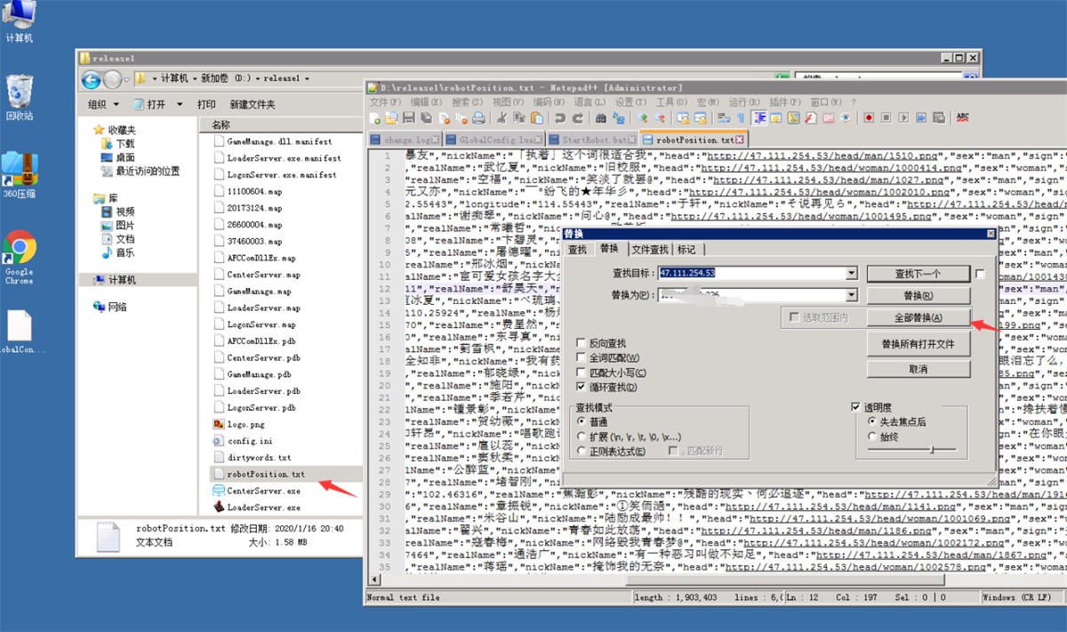Expand the 查找目标 combo box dropdown

(x=852, y=273)
